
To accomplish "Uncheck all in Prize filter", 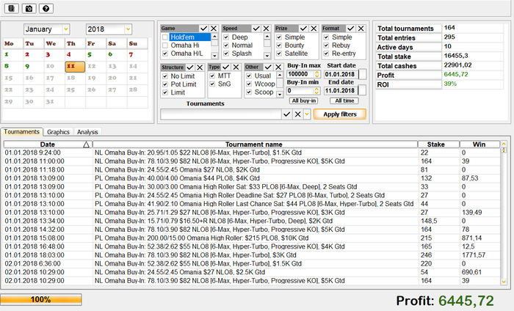I will [x=314, y=29].
